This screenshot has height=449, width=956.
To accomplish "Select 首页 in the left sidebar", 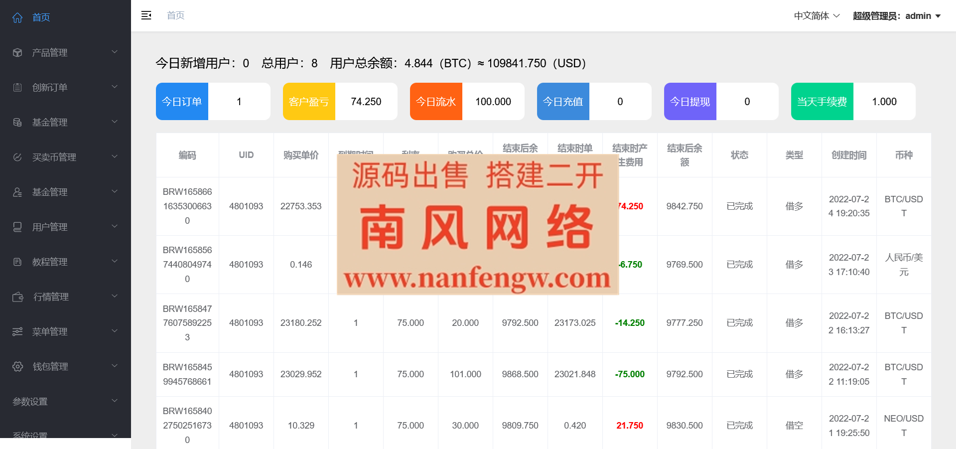I will pos(41,18).
